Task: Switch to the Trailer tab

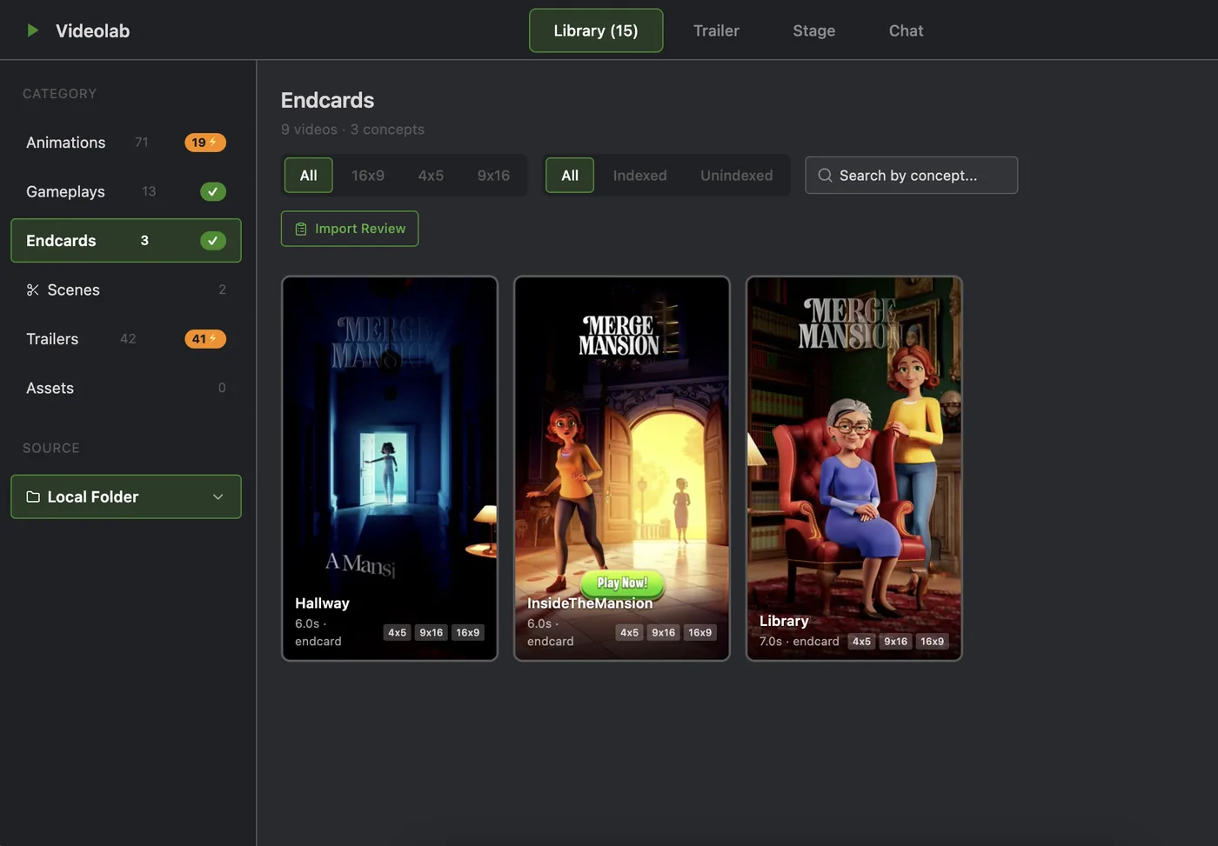Action: tap(716, 30)
